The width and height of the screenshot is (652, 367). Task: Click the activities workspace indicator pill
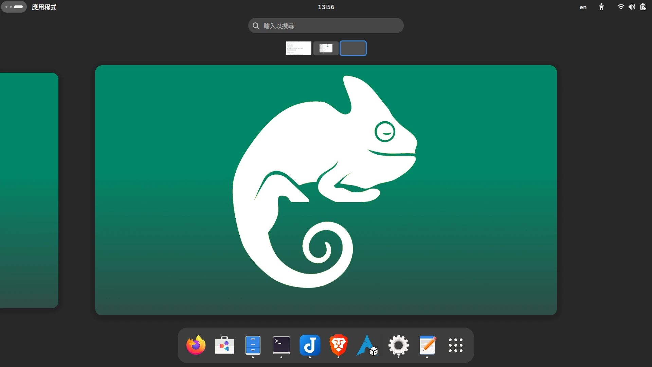pos(14,7)
